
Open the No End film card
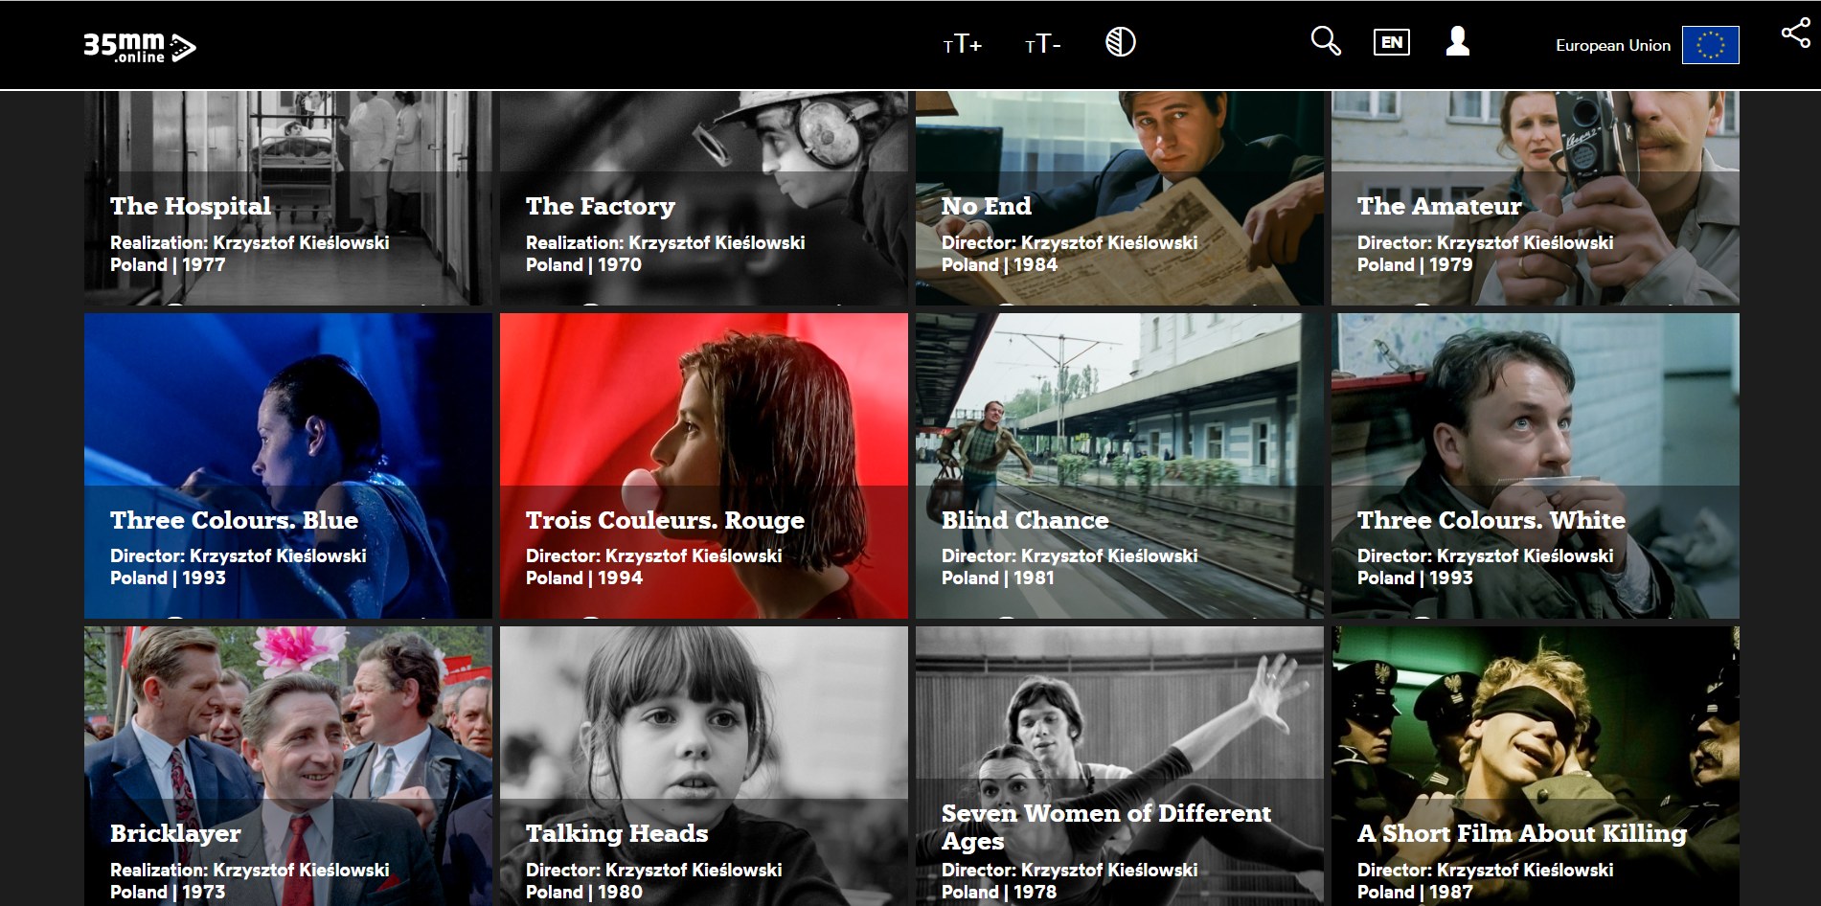point(1120,198)
